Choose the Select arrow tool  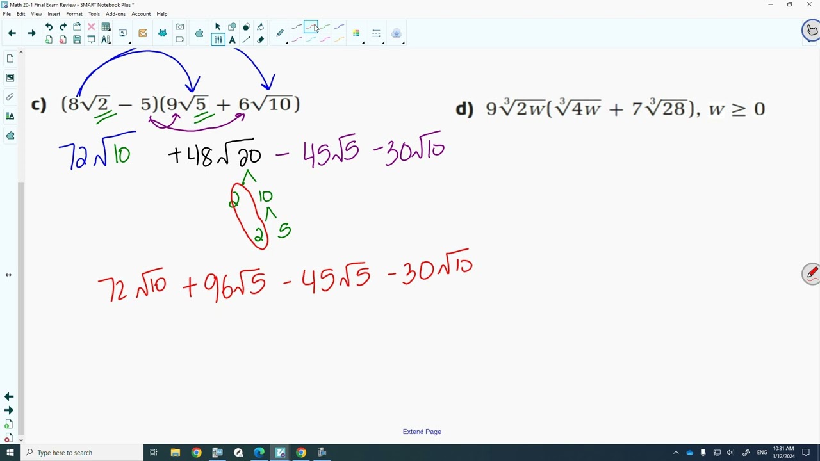point(218,27)
